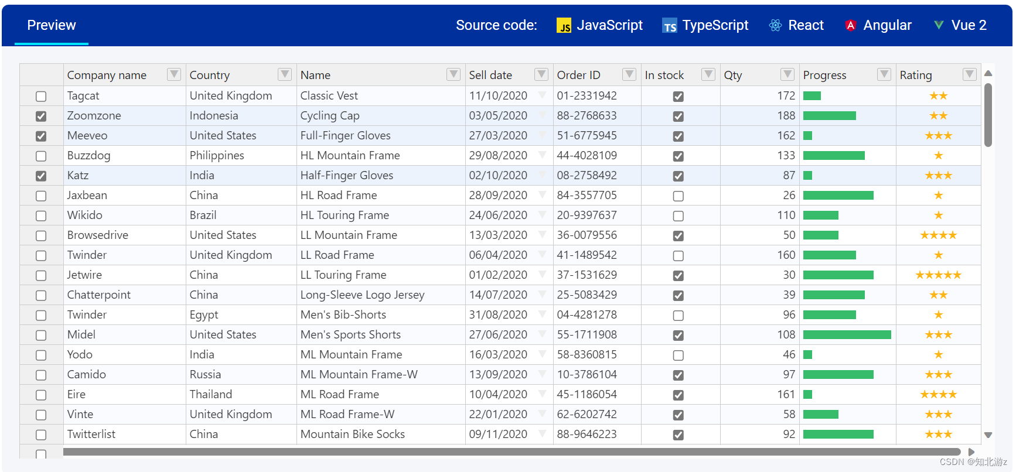The height and width of the screenshot is (472, 1016).
Task: Open date picker arrow for 24/06/2020
Action: click(x=543, y=215)
